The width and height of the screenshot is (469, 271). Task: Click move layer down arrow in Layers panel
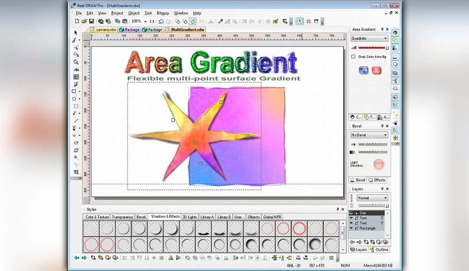coord(353,242)
